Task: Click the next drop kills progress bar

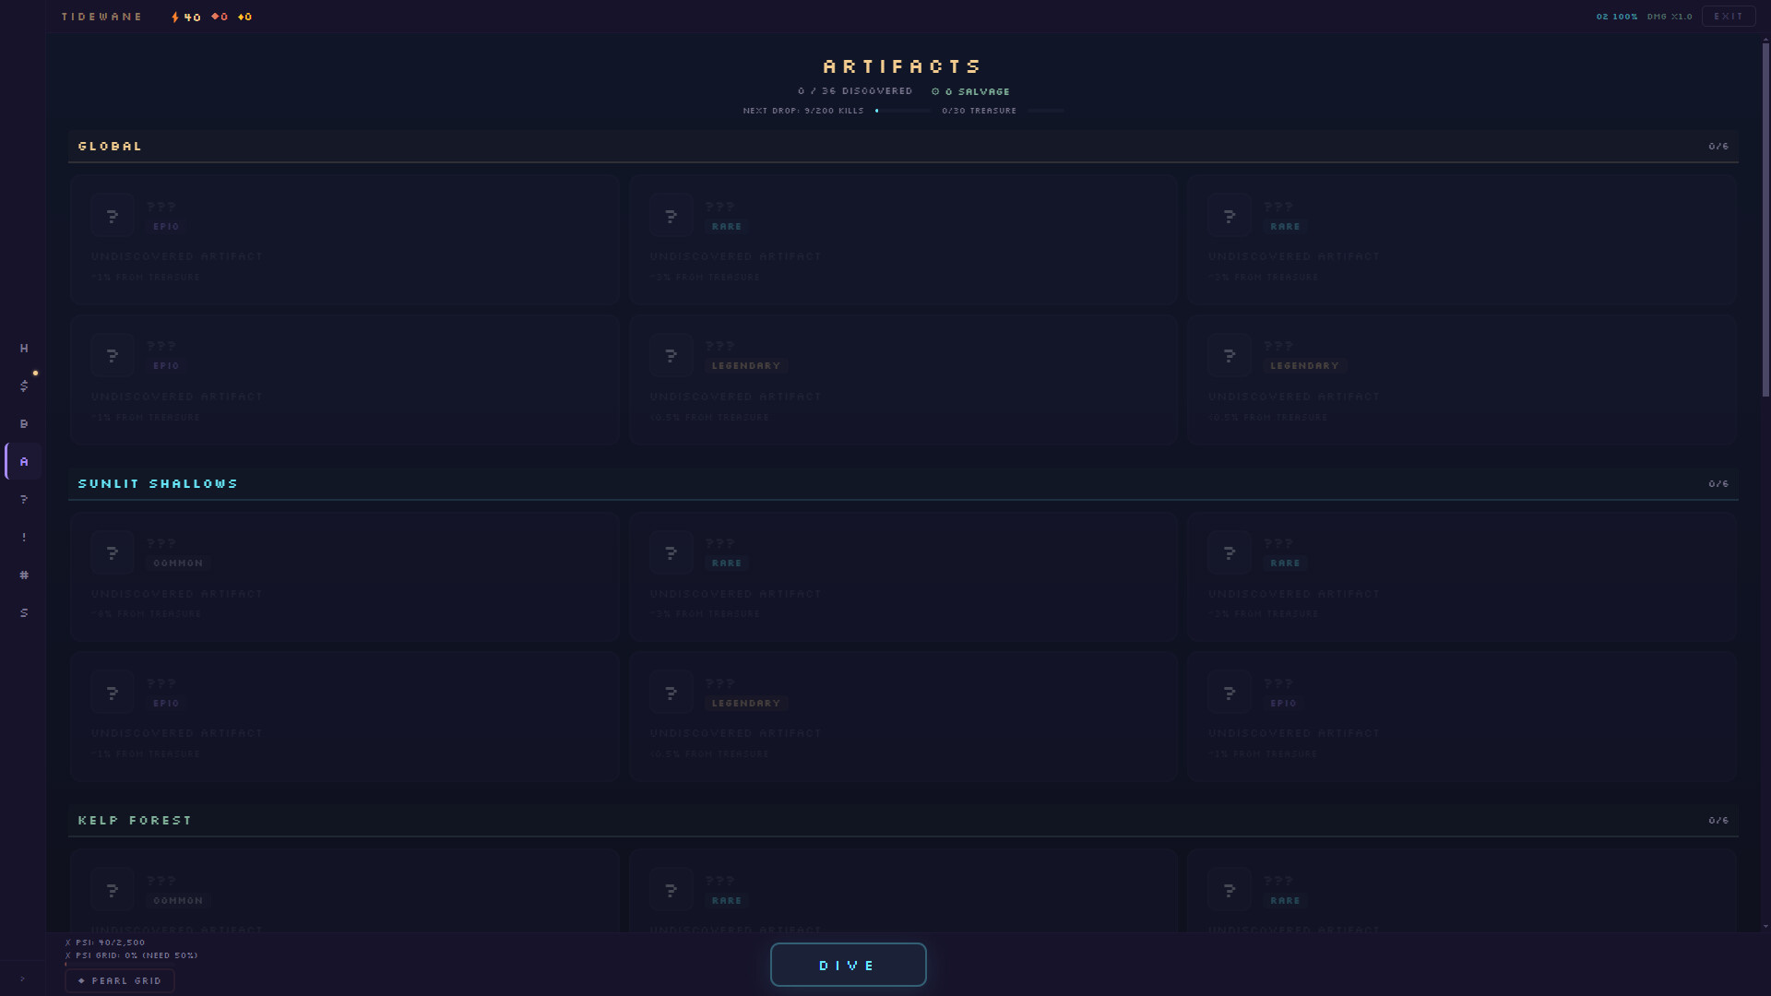Action: tap(902, 111)
